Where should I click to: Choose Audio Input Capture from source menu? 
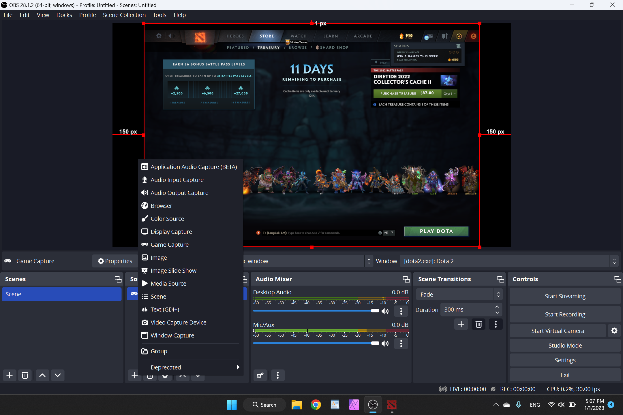tap(190, 180)
